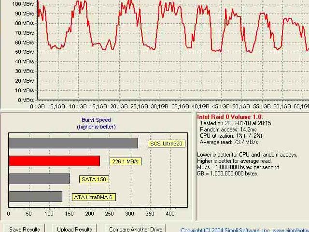Click the 'GB = 1,000,000,000 bytes' note
This screenshot has width=309, height=232.
point(227,174)
